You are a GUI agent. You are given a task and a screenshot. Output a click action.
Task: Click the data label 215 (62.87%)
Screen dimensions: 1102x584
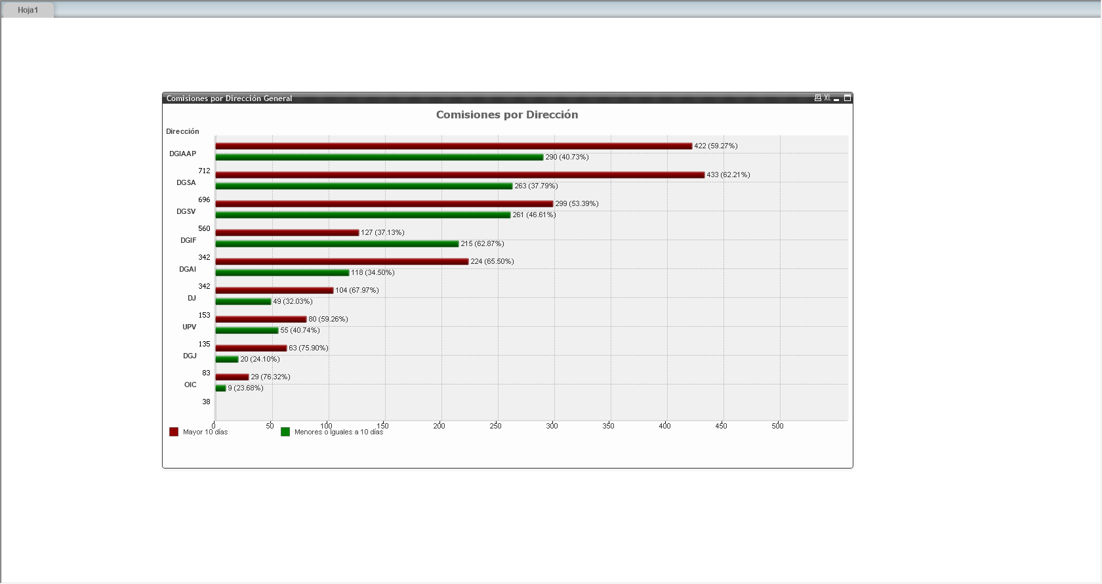coord(482,243)
